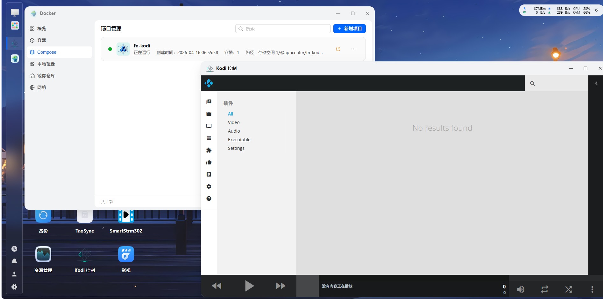The image size is (603, 299).
Task: Click the No results found message
Action: coord(442,128)
